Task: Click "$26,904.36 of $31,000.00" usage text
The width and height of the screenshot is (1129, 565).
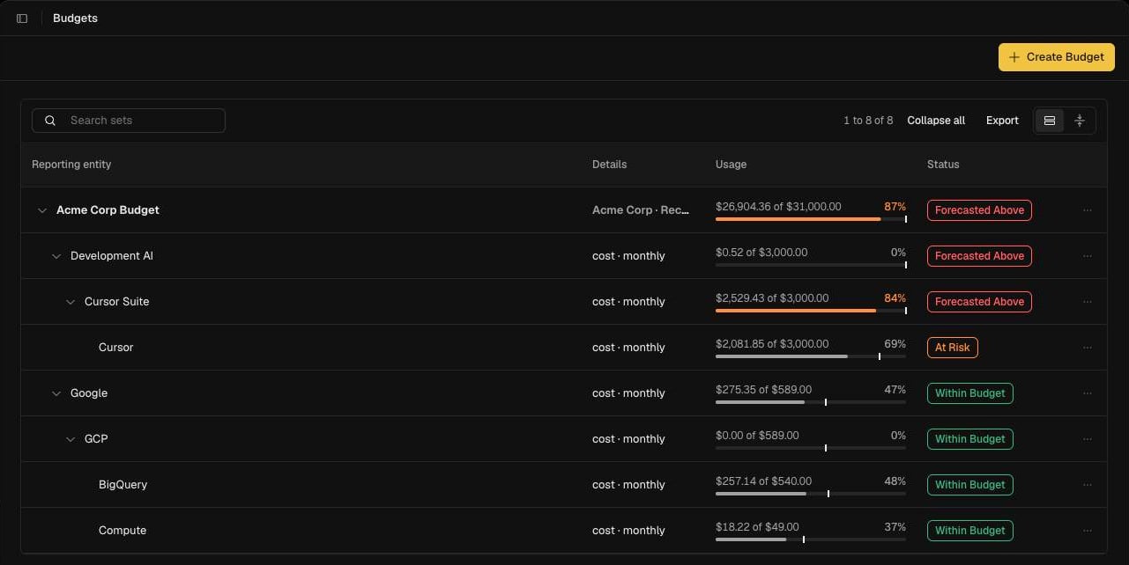Action: coord(778,207)
